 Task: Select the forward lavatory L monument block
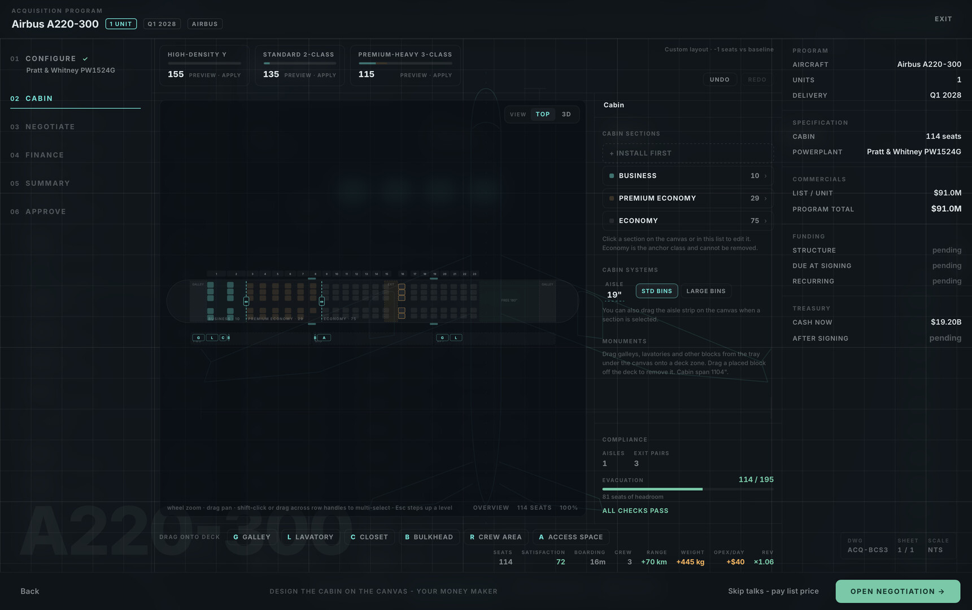pyautogui.click(x=212, y=338)
